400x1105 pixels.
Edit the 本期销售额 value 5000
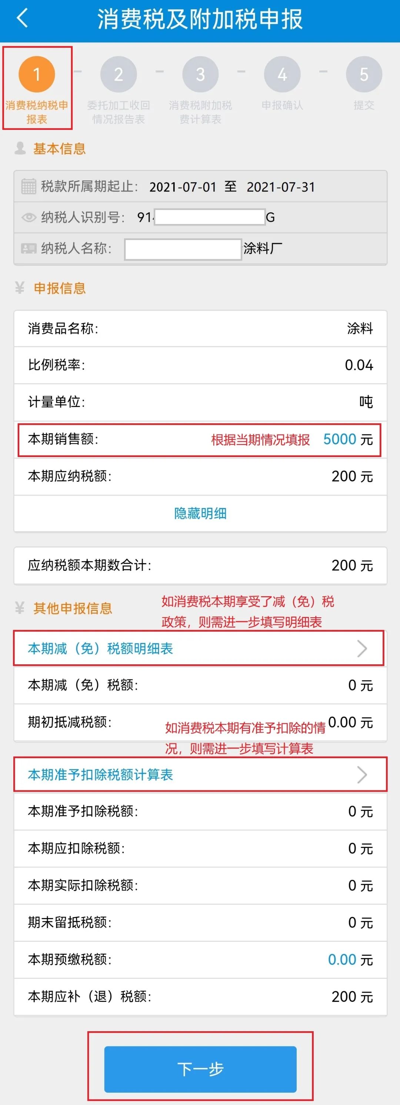(340, 439)
